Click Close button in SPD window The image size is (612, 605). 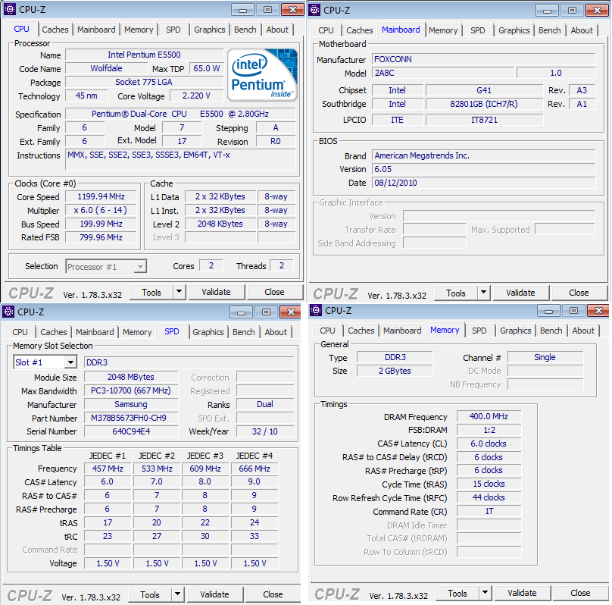(273, 594)
